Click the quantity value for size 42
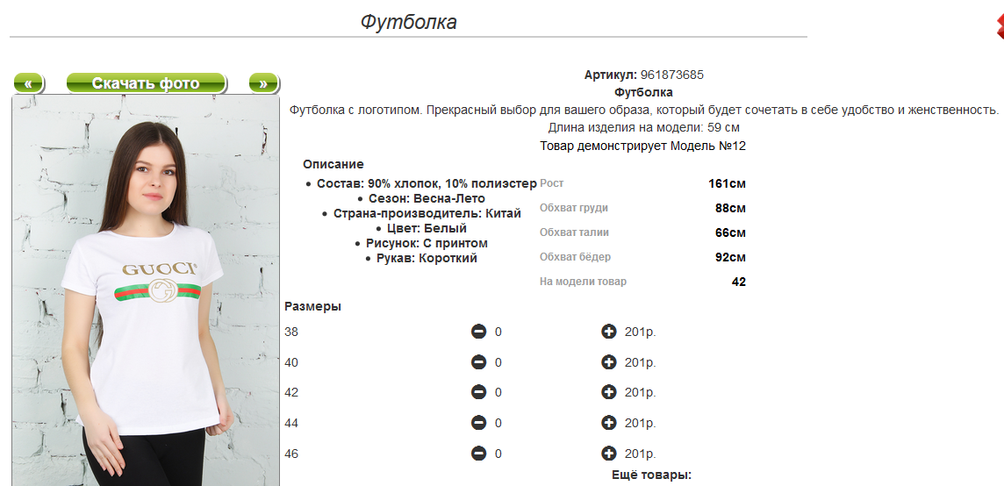Screen dimensions: 1004x486 [x=498, y=392]
